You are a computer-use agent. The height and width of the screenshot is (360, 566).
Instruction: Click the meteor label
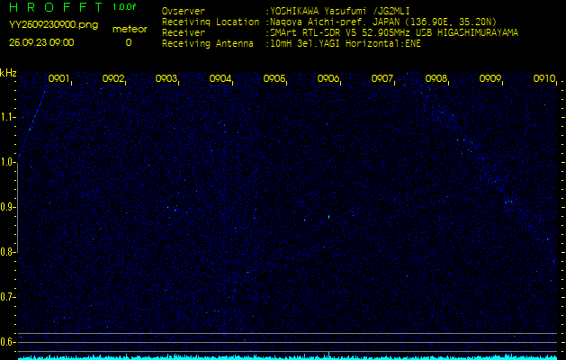point(130,29)
